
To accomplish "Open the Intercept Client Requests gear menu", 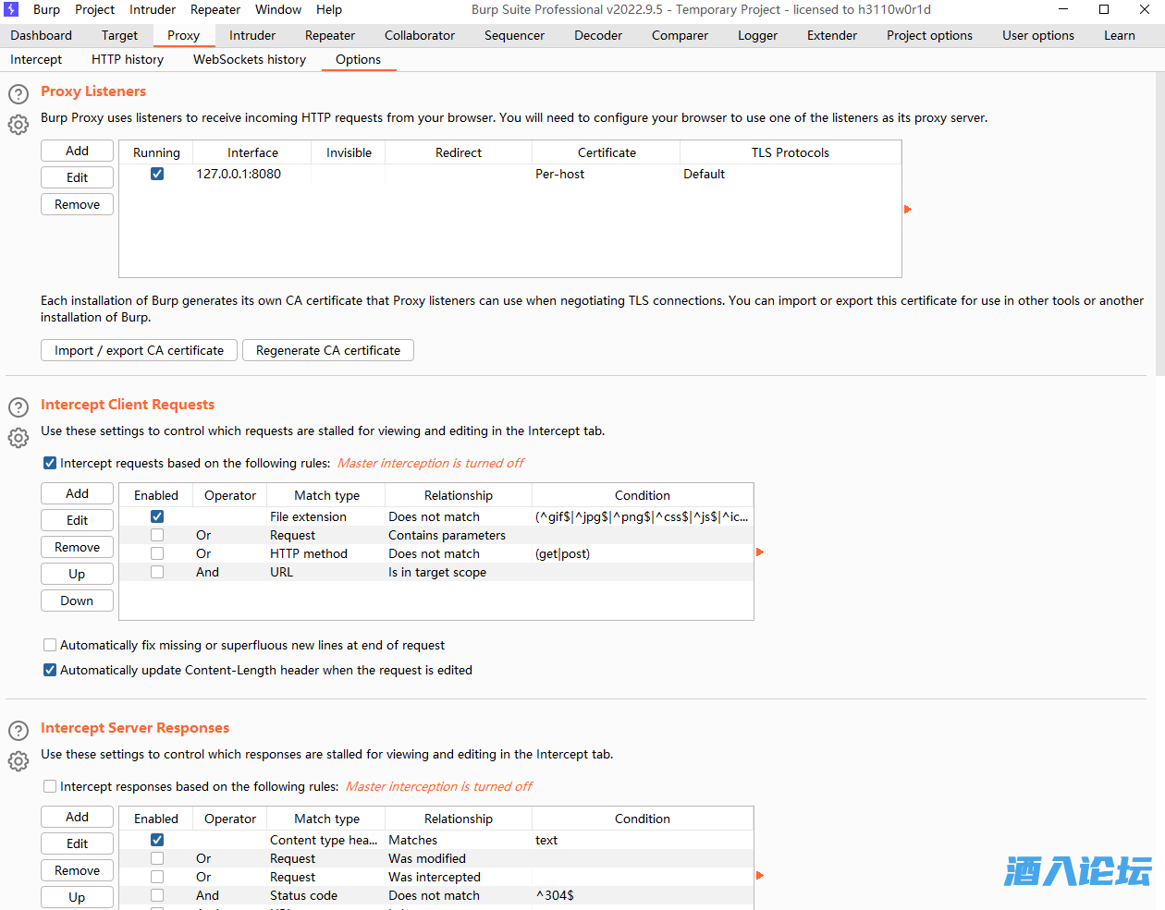I will click(18, 438).
